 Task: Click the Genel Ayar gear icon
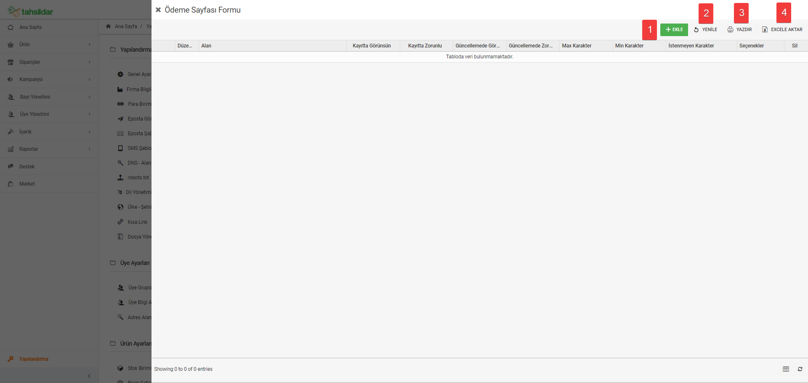[x=120, y=74]
